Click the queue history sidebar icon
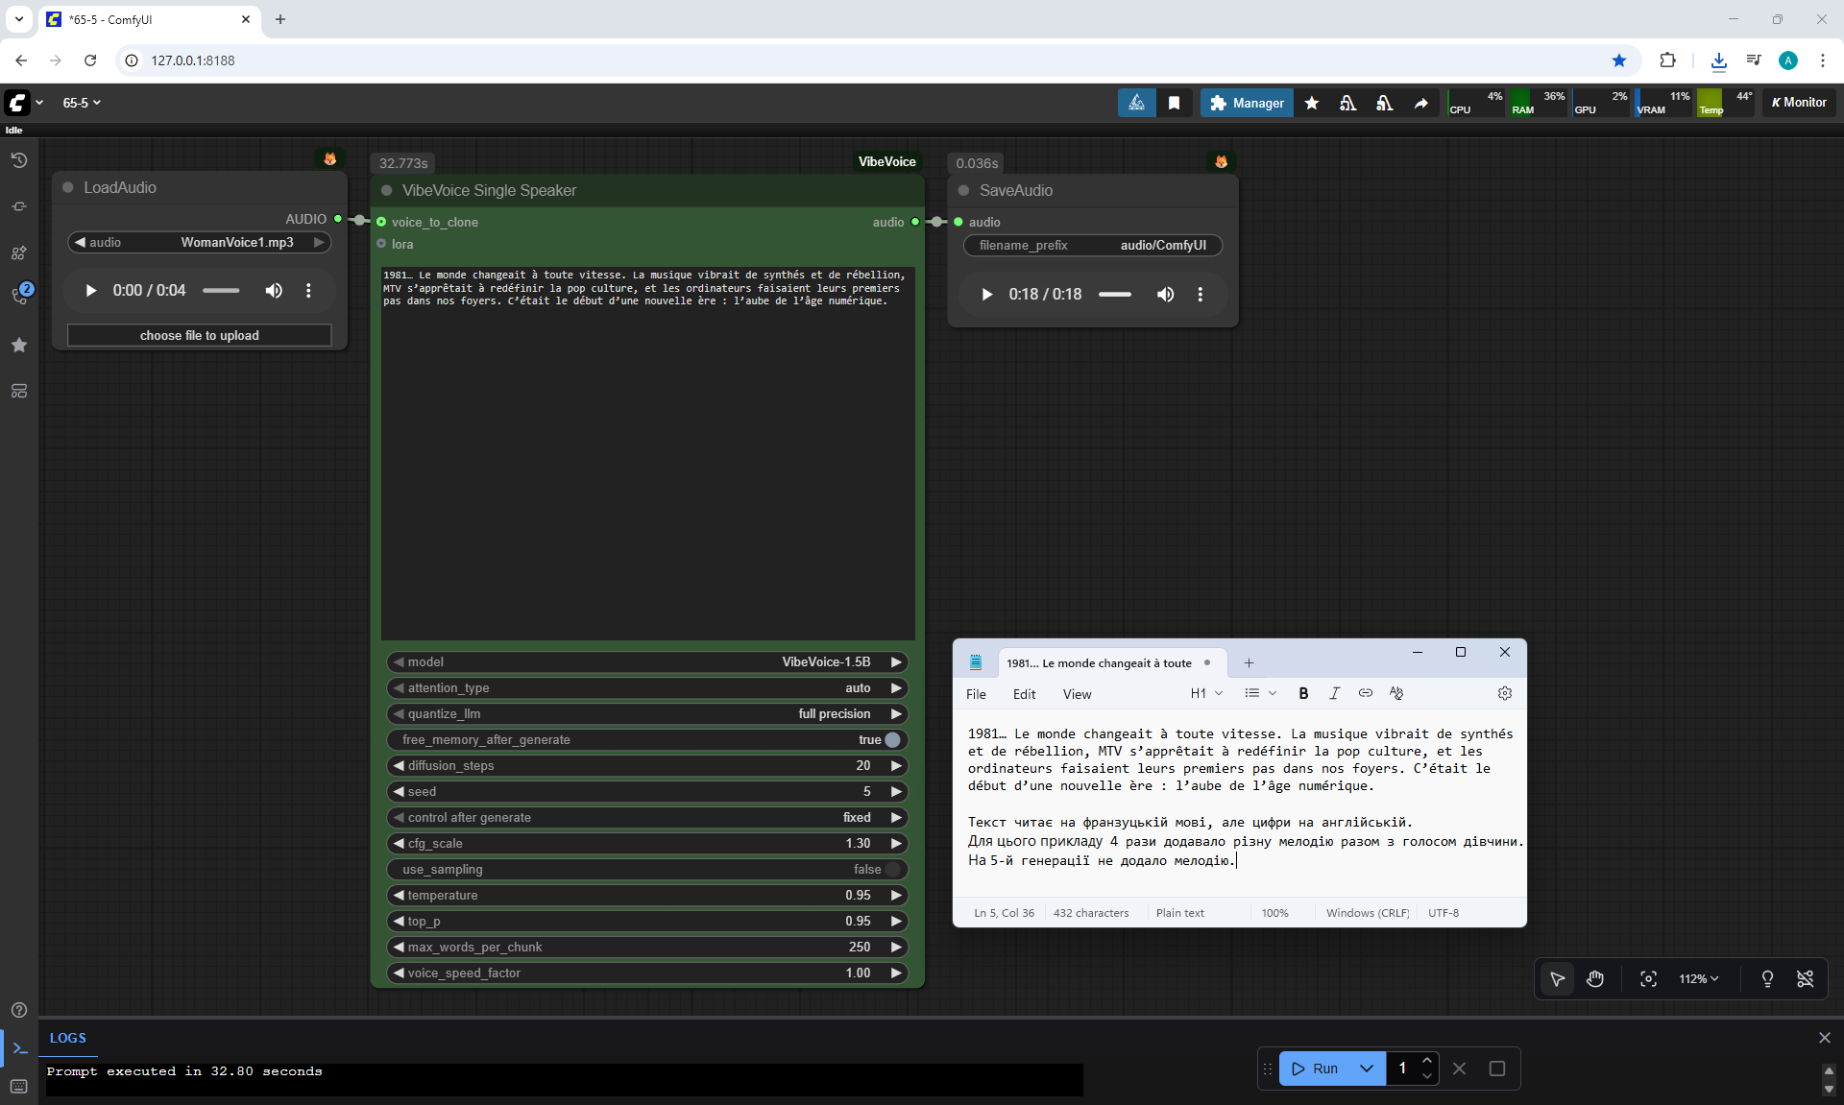The image size is (1844, 1105). (x=18, y=160)
